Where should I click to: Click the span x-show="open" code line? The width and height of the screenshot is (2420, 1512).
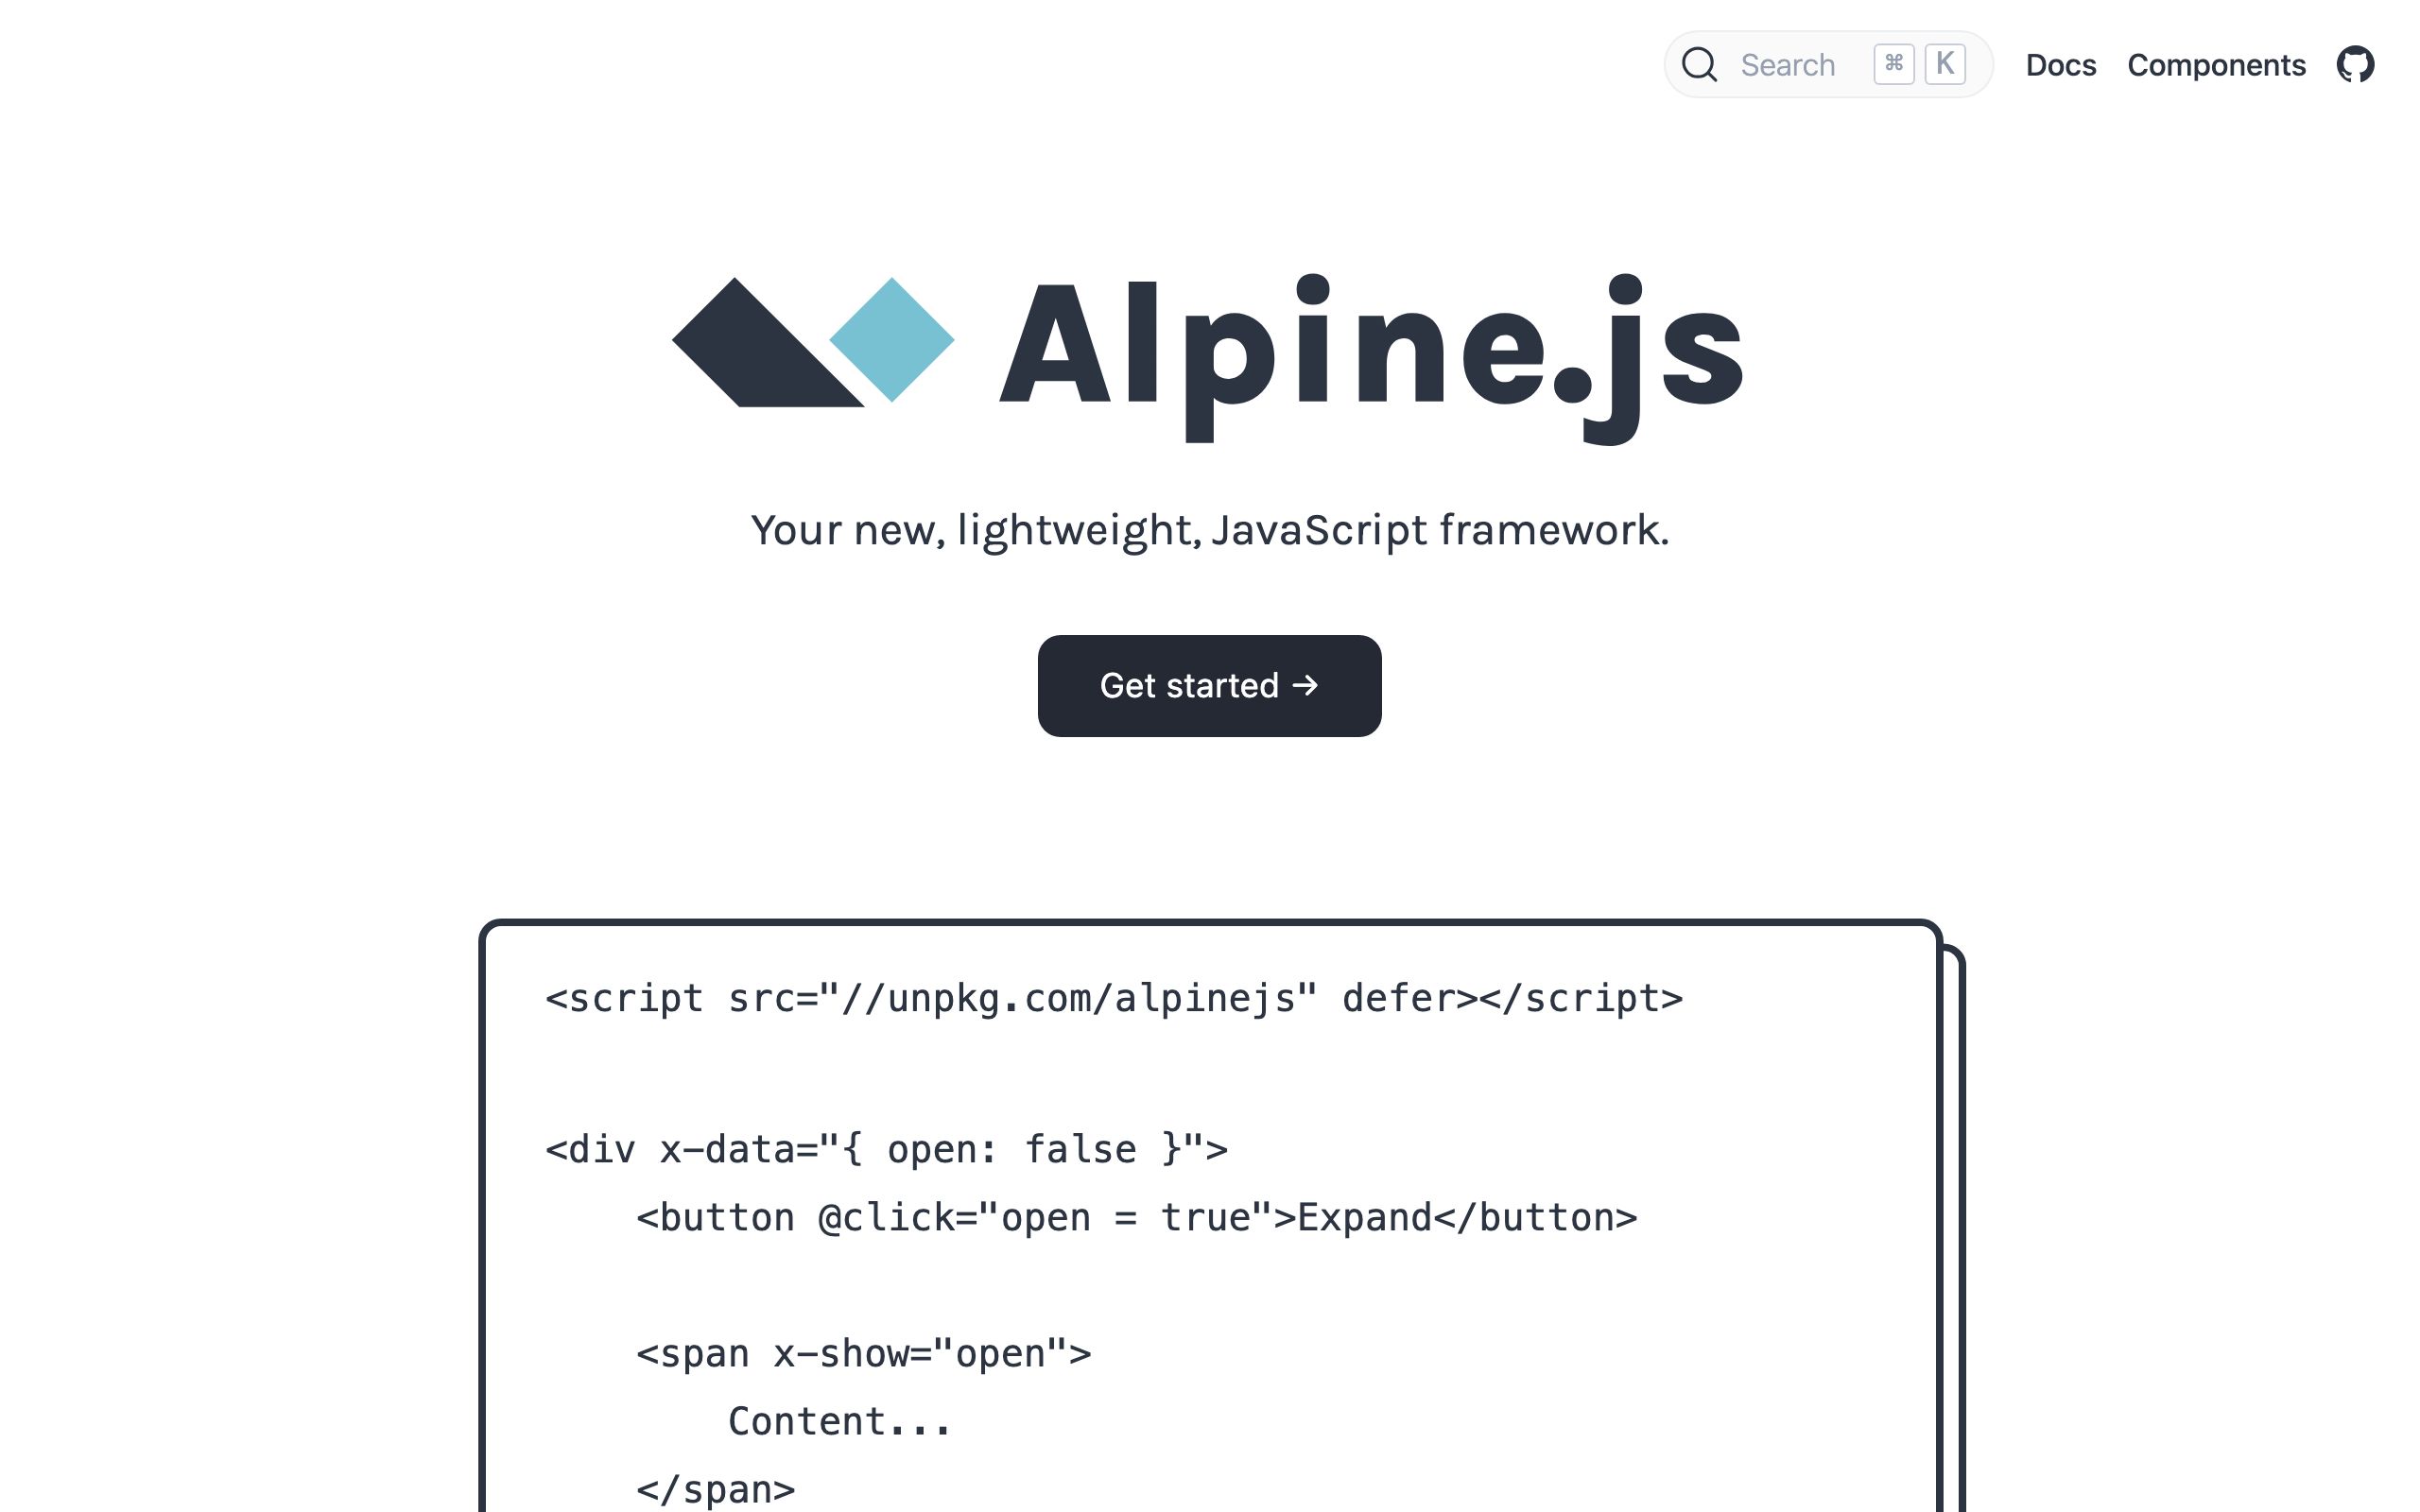click(863, 1354)
